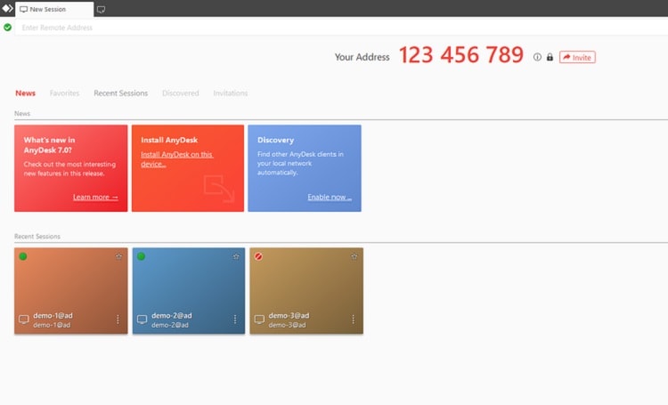Select the News tab
This screenshot has width=668, height=405.
click(x=26, y=93)
